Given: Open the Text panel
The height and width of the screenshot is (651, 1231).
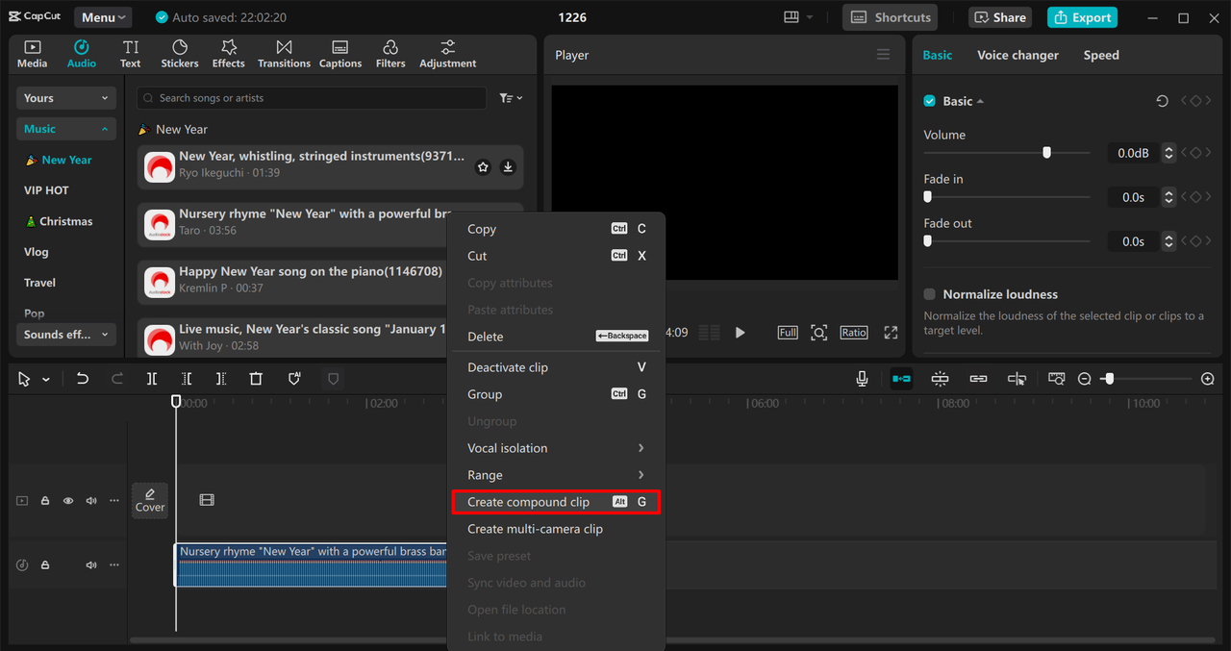Looking at the screenshot, I should click(x=131, y=54).
